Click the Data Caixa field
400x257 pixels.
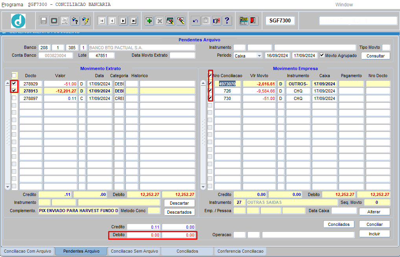pos(344,211)
